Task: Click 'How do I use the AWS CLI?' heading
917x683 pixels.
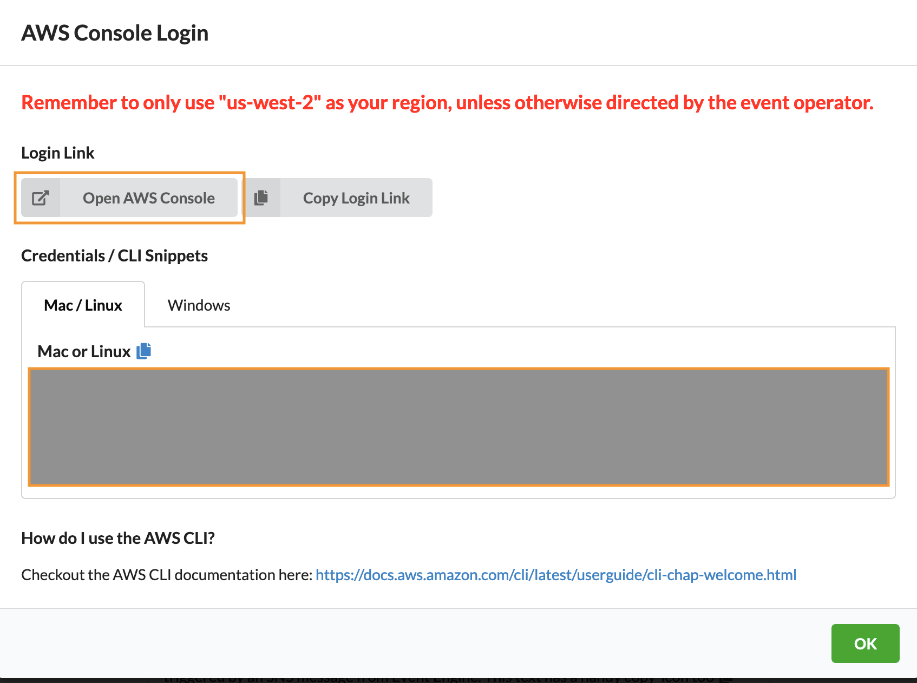Action: [118, 538]
